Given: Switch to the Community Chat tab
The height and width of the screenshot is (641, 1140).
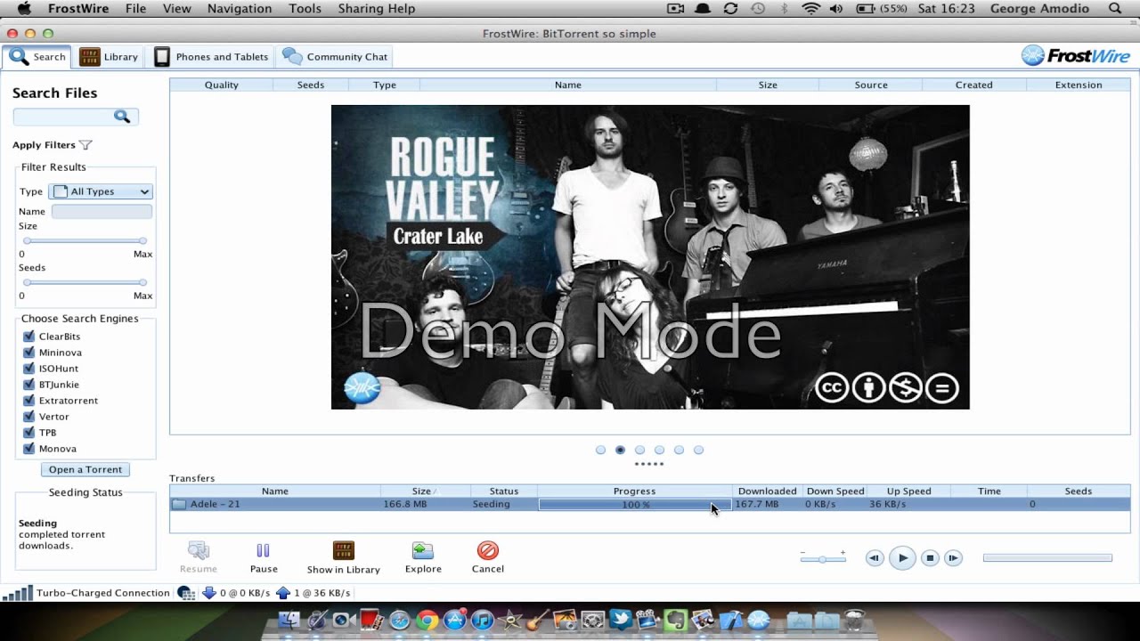Looking at the screenshot, I should (x=335, y=57).
